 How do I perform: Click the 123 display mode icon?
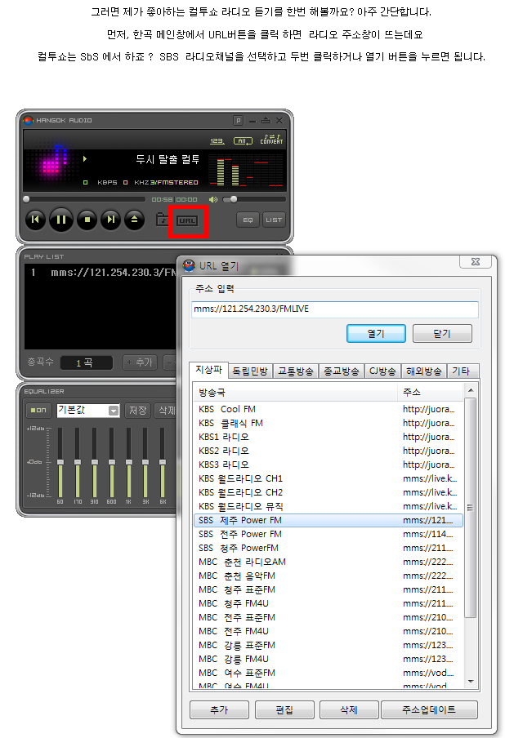217,140
